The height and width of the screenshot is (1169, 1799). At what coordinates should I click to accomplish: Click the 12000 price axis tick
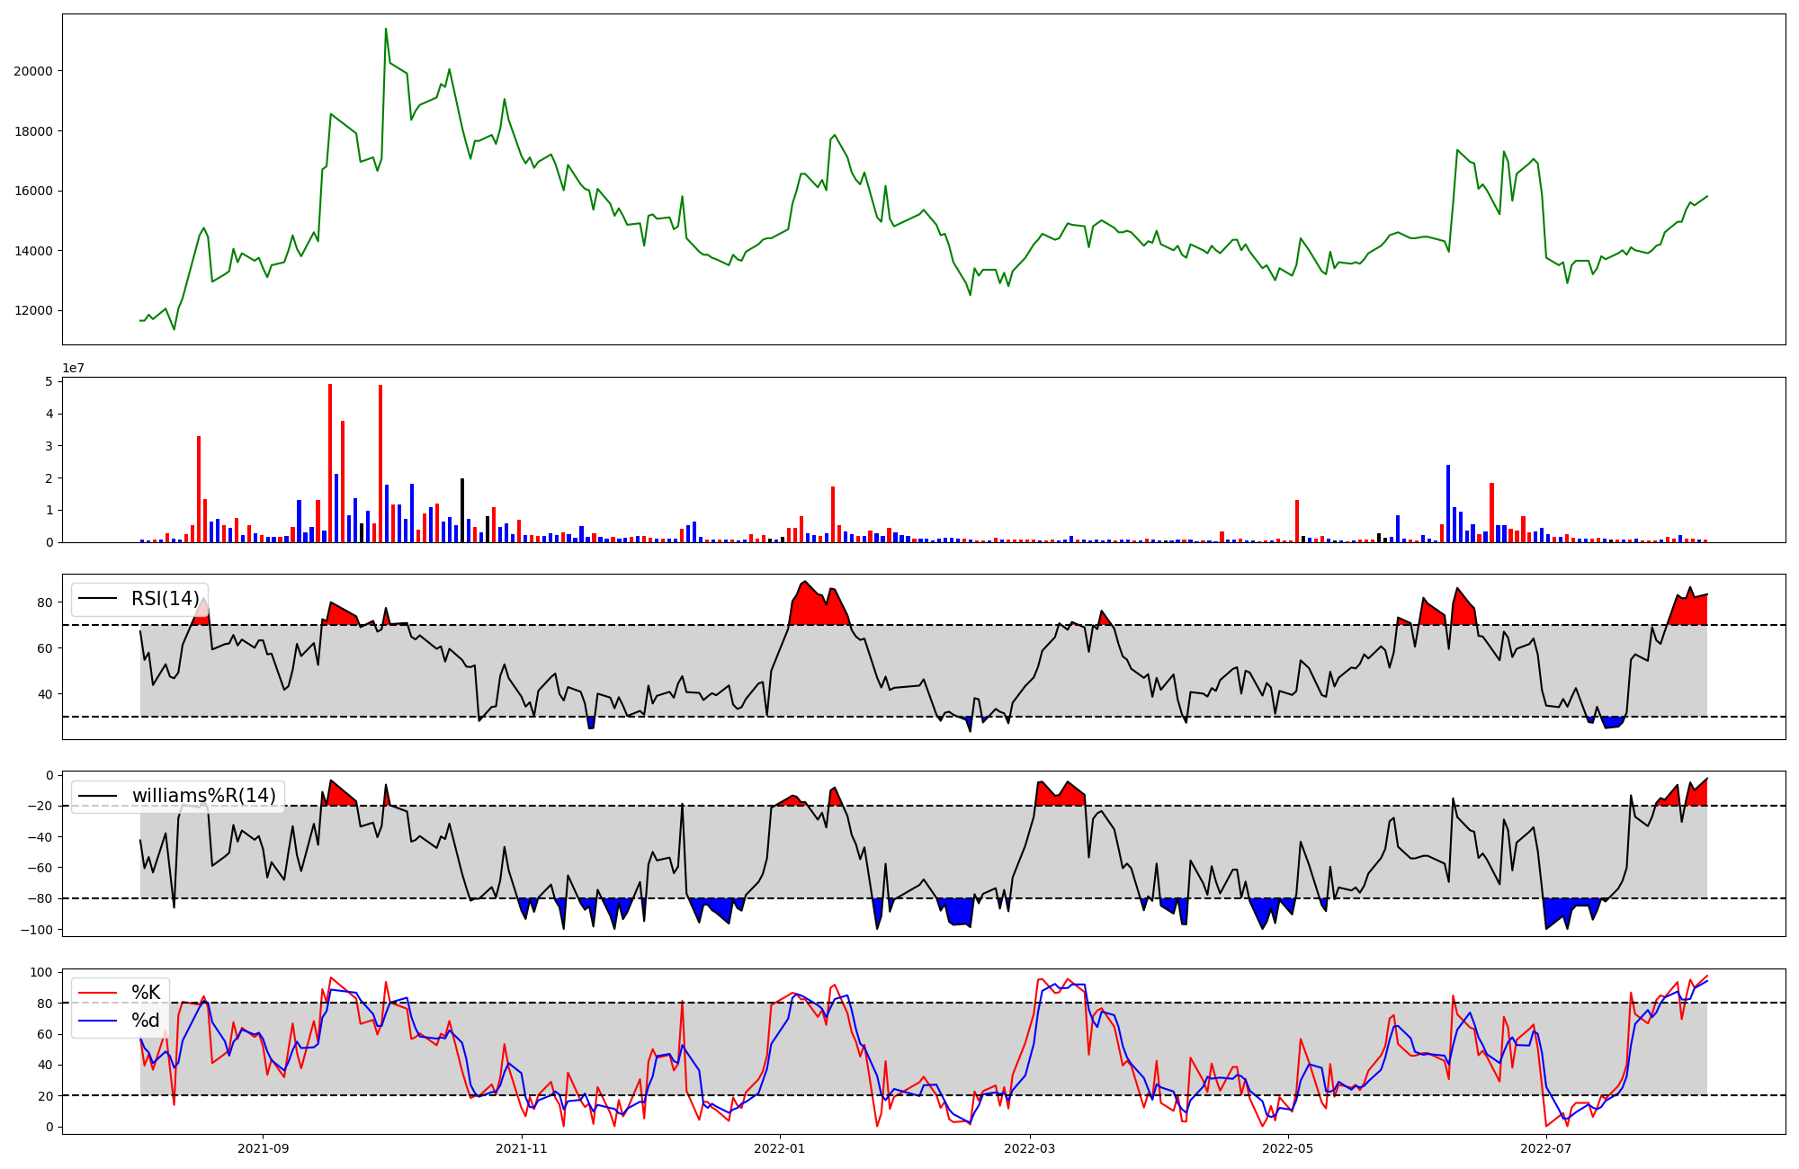coord(32,311)
